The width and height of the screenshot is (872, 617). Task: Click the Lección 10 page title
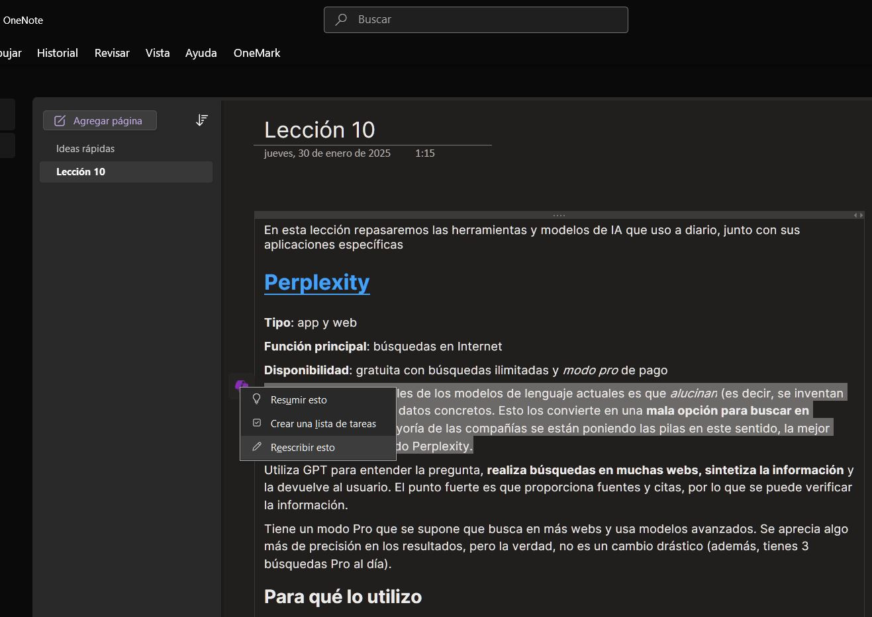pos(320,130)
